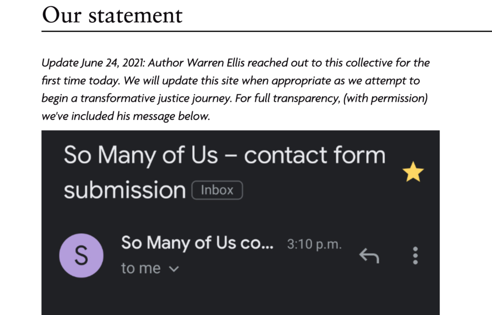Screen dimensions: 492x315
Task: Click the Inbox label tag
Action: click(217, 190)
